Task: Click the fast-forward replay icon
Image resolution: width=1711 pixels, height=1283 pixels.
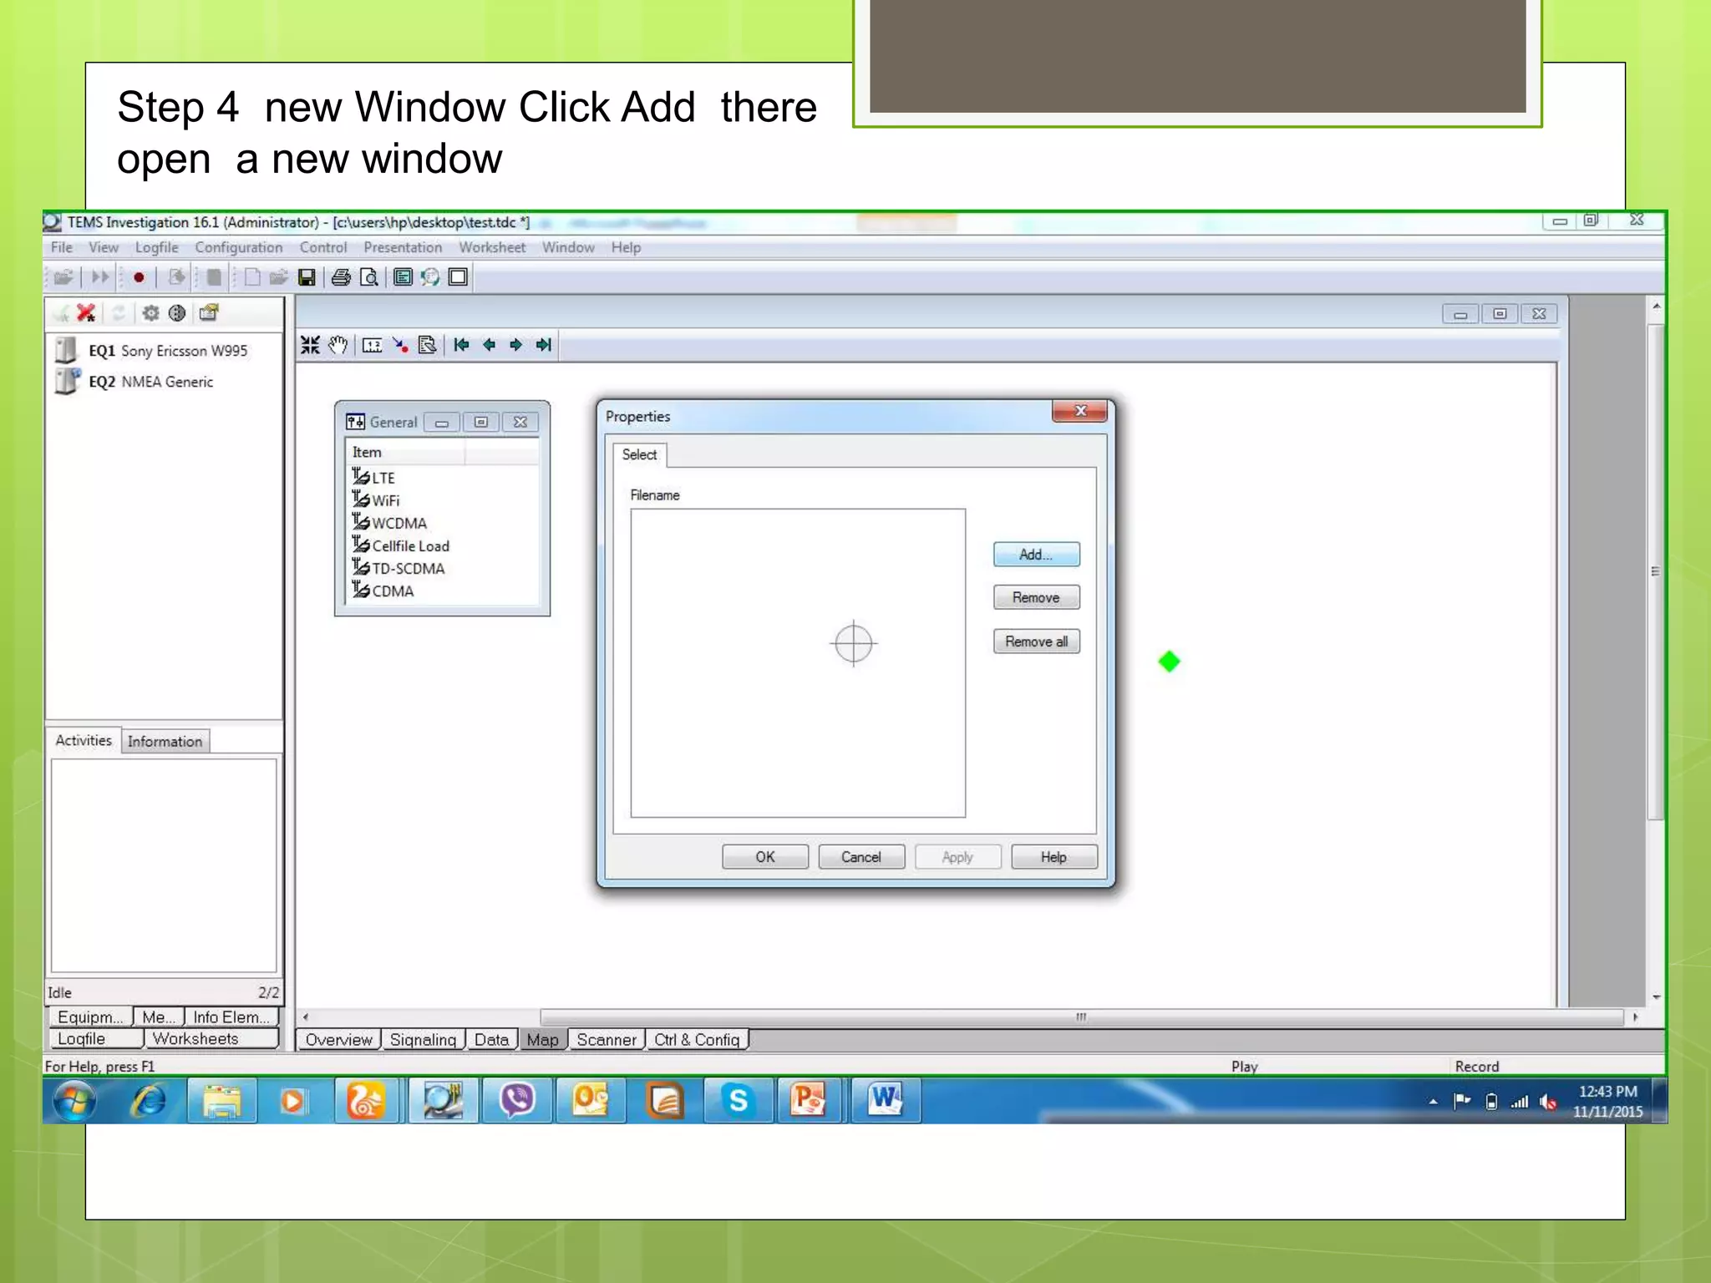Action: point(100,277)
